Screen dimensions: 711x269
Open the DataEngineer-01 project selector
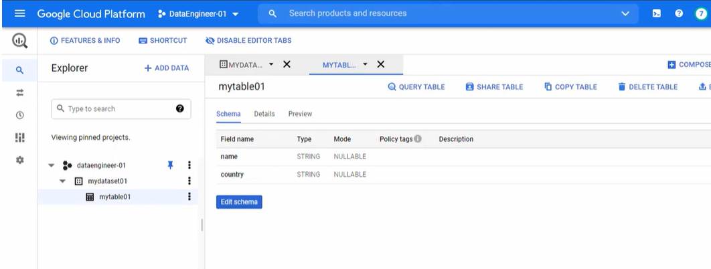point(198,13)
